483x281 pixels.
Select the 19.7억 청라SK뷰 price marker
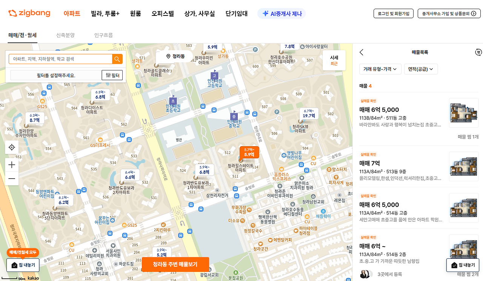309,114
